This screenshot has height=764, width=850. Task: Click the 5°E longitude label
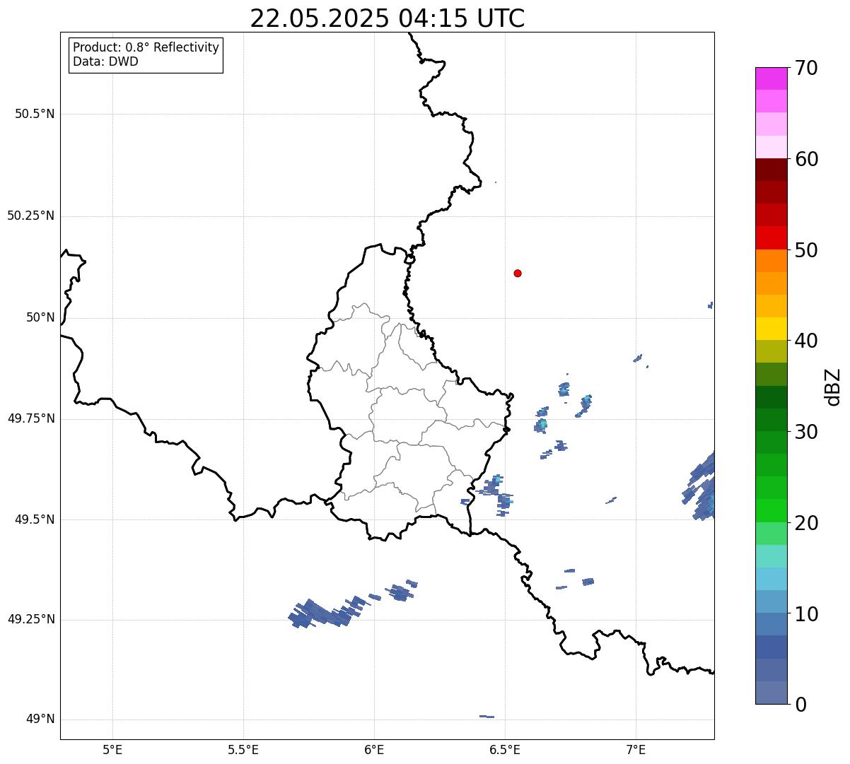coord(112,749)
